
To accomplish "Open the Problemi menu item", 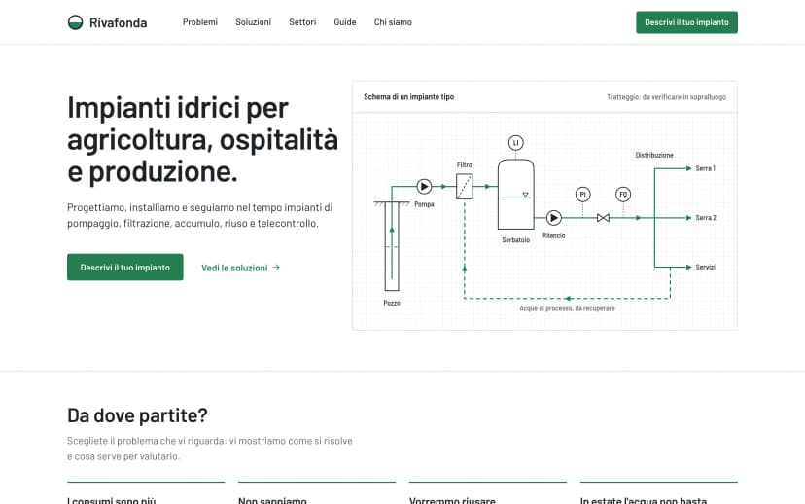I will tap(199, 22).
